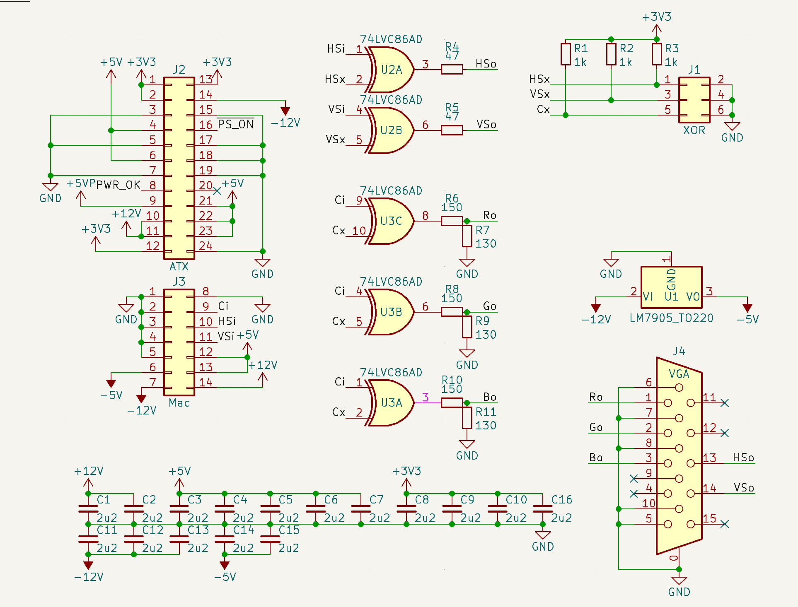Select capacitor C16 symbol
The width and height of the screenshot is (798, 607).
[543, 509]
